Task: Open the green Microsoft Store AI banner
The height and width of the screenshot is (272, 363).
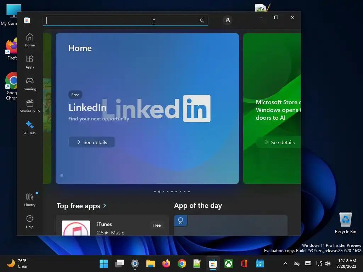Action: (x=272, y=108)
